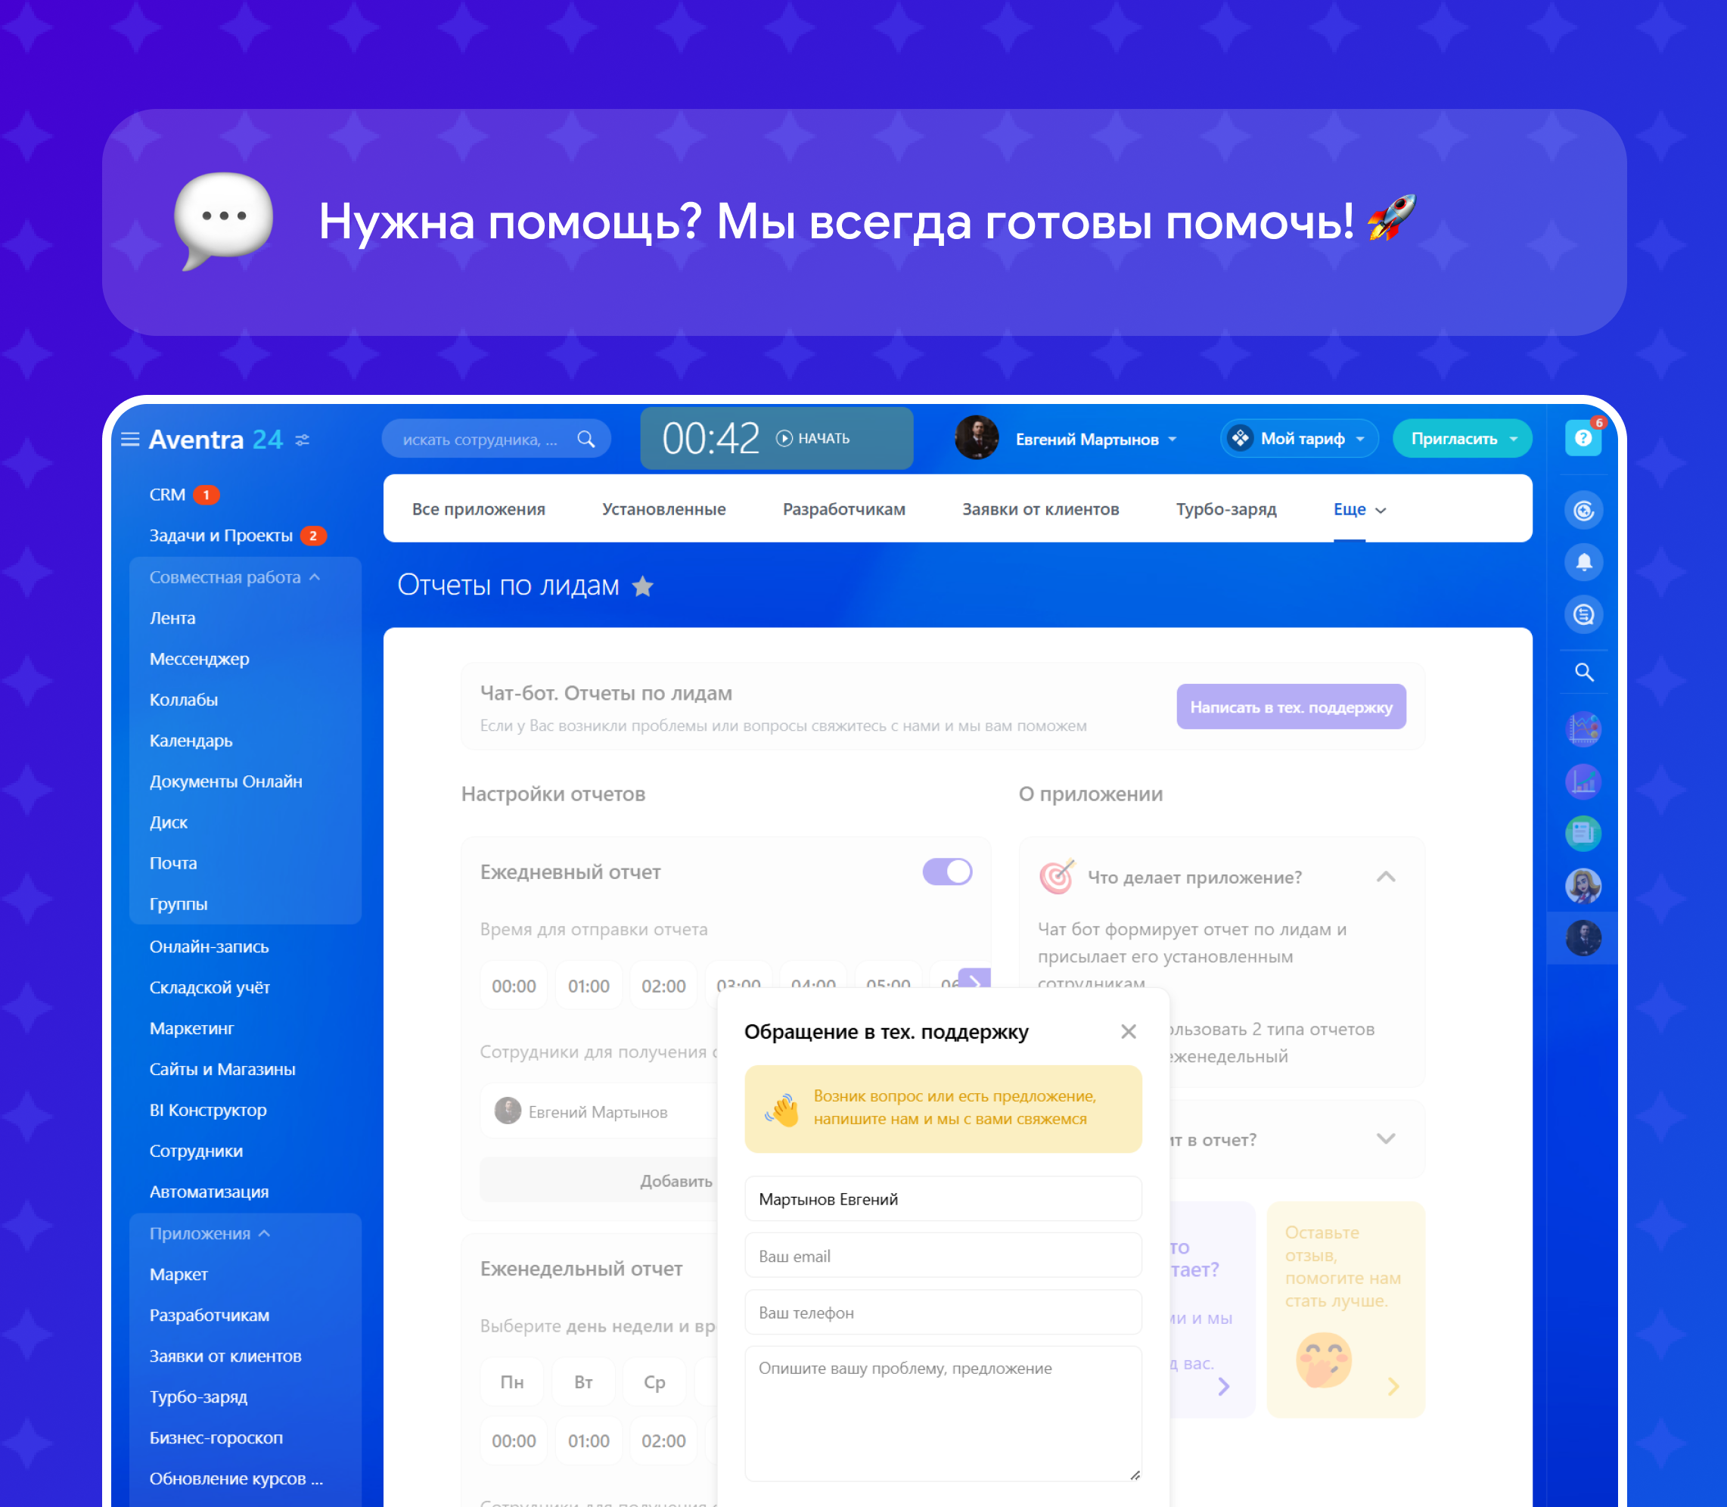Close the tech support request dialog
The image size is (1727, 1507).
pos(1129,1031)
